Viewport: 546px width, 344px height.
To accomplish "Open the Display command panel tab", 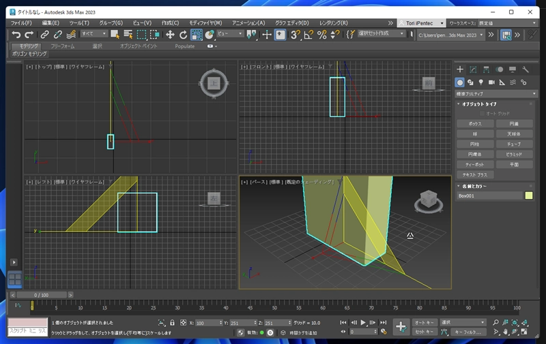I will coord(513,69).
